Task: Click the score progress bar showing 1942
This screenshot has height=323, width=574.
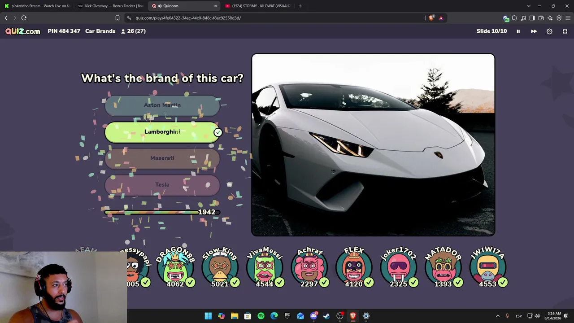Action: tap(161, 212)
